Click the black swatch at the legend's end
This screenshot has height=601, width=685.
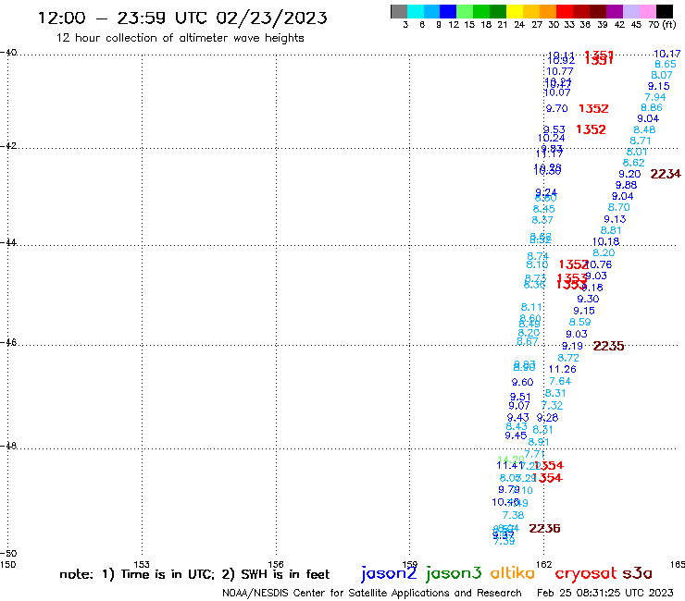(x=665, y=11)
